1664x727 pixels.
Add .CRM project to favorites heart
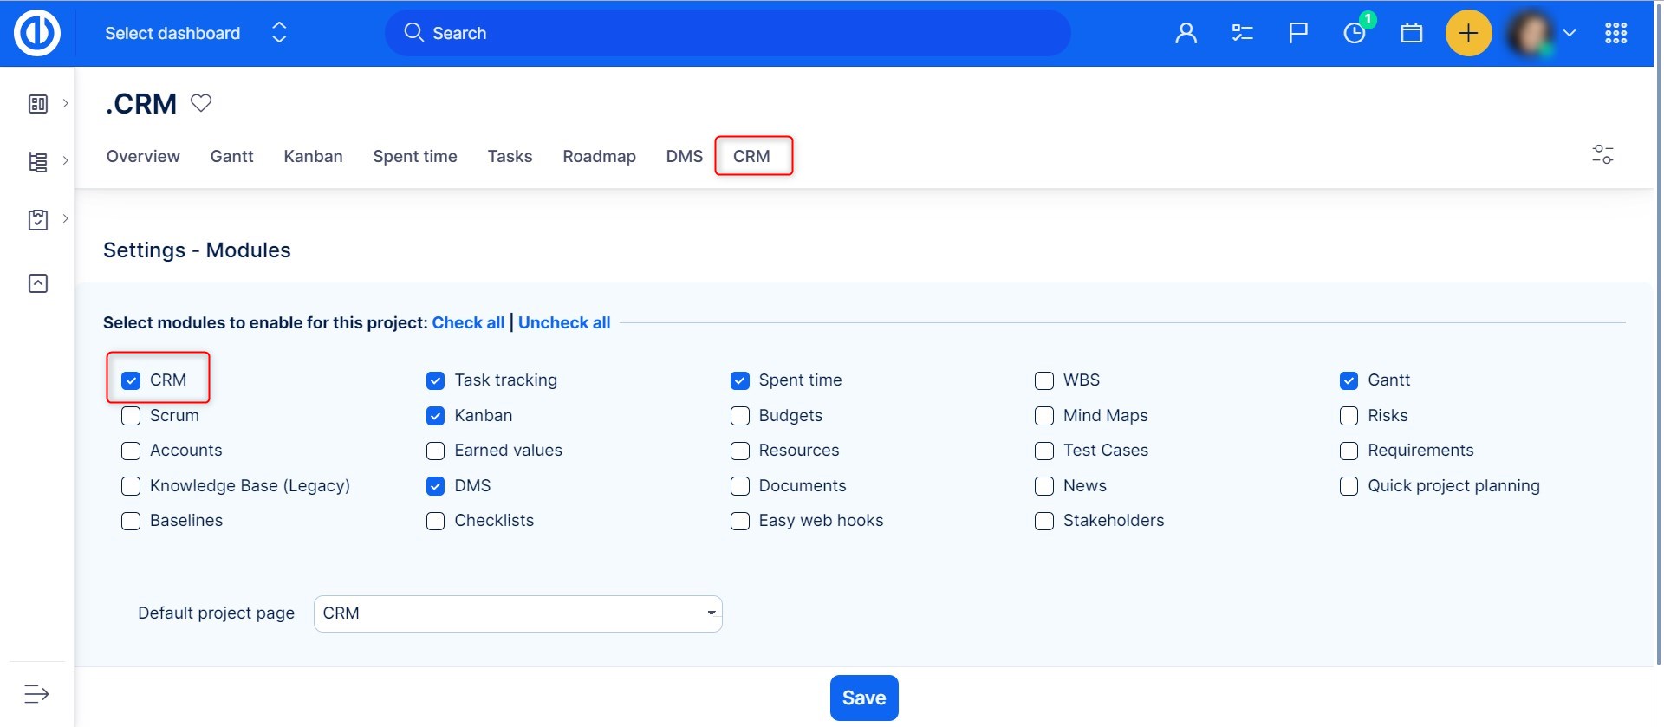point(201,103)
